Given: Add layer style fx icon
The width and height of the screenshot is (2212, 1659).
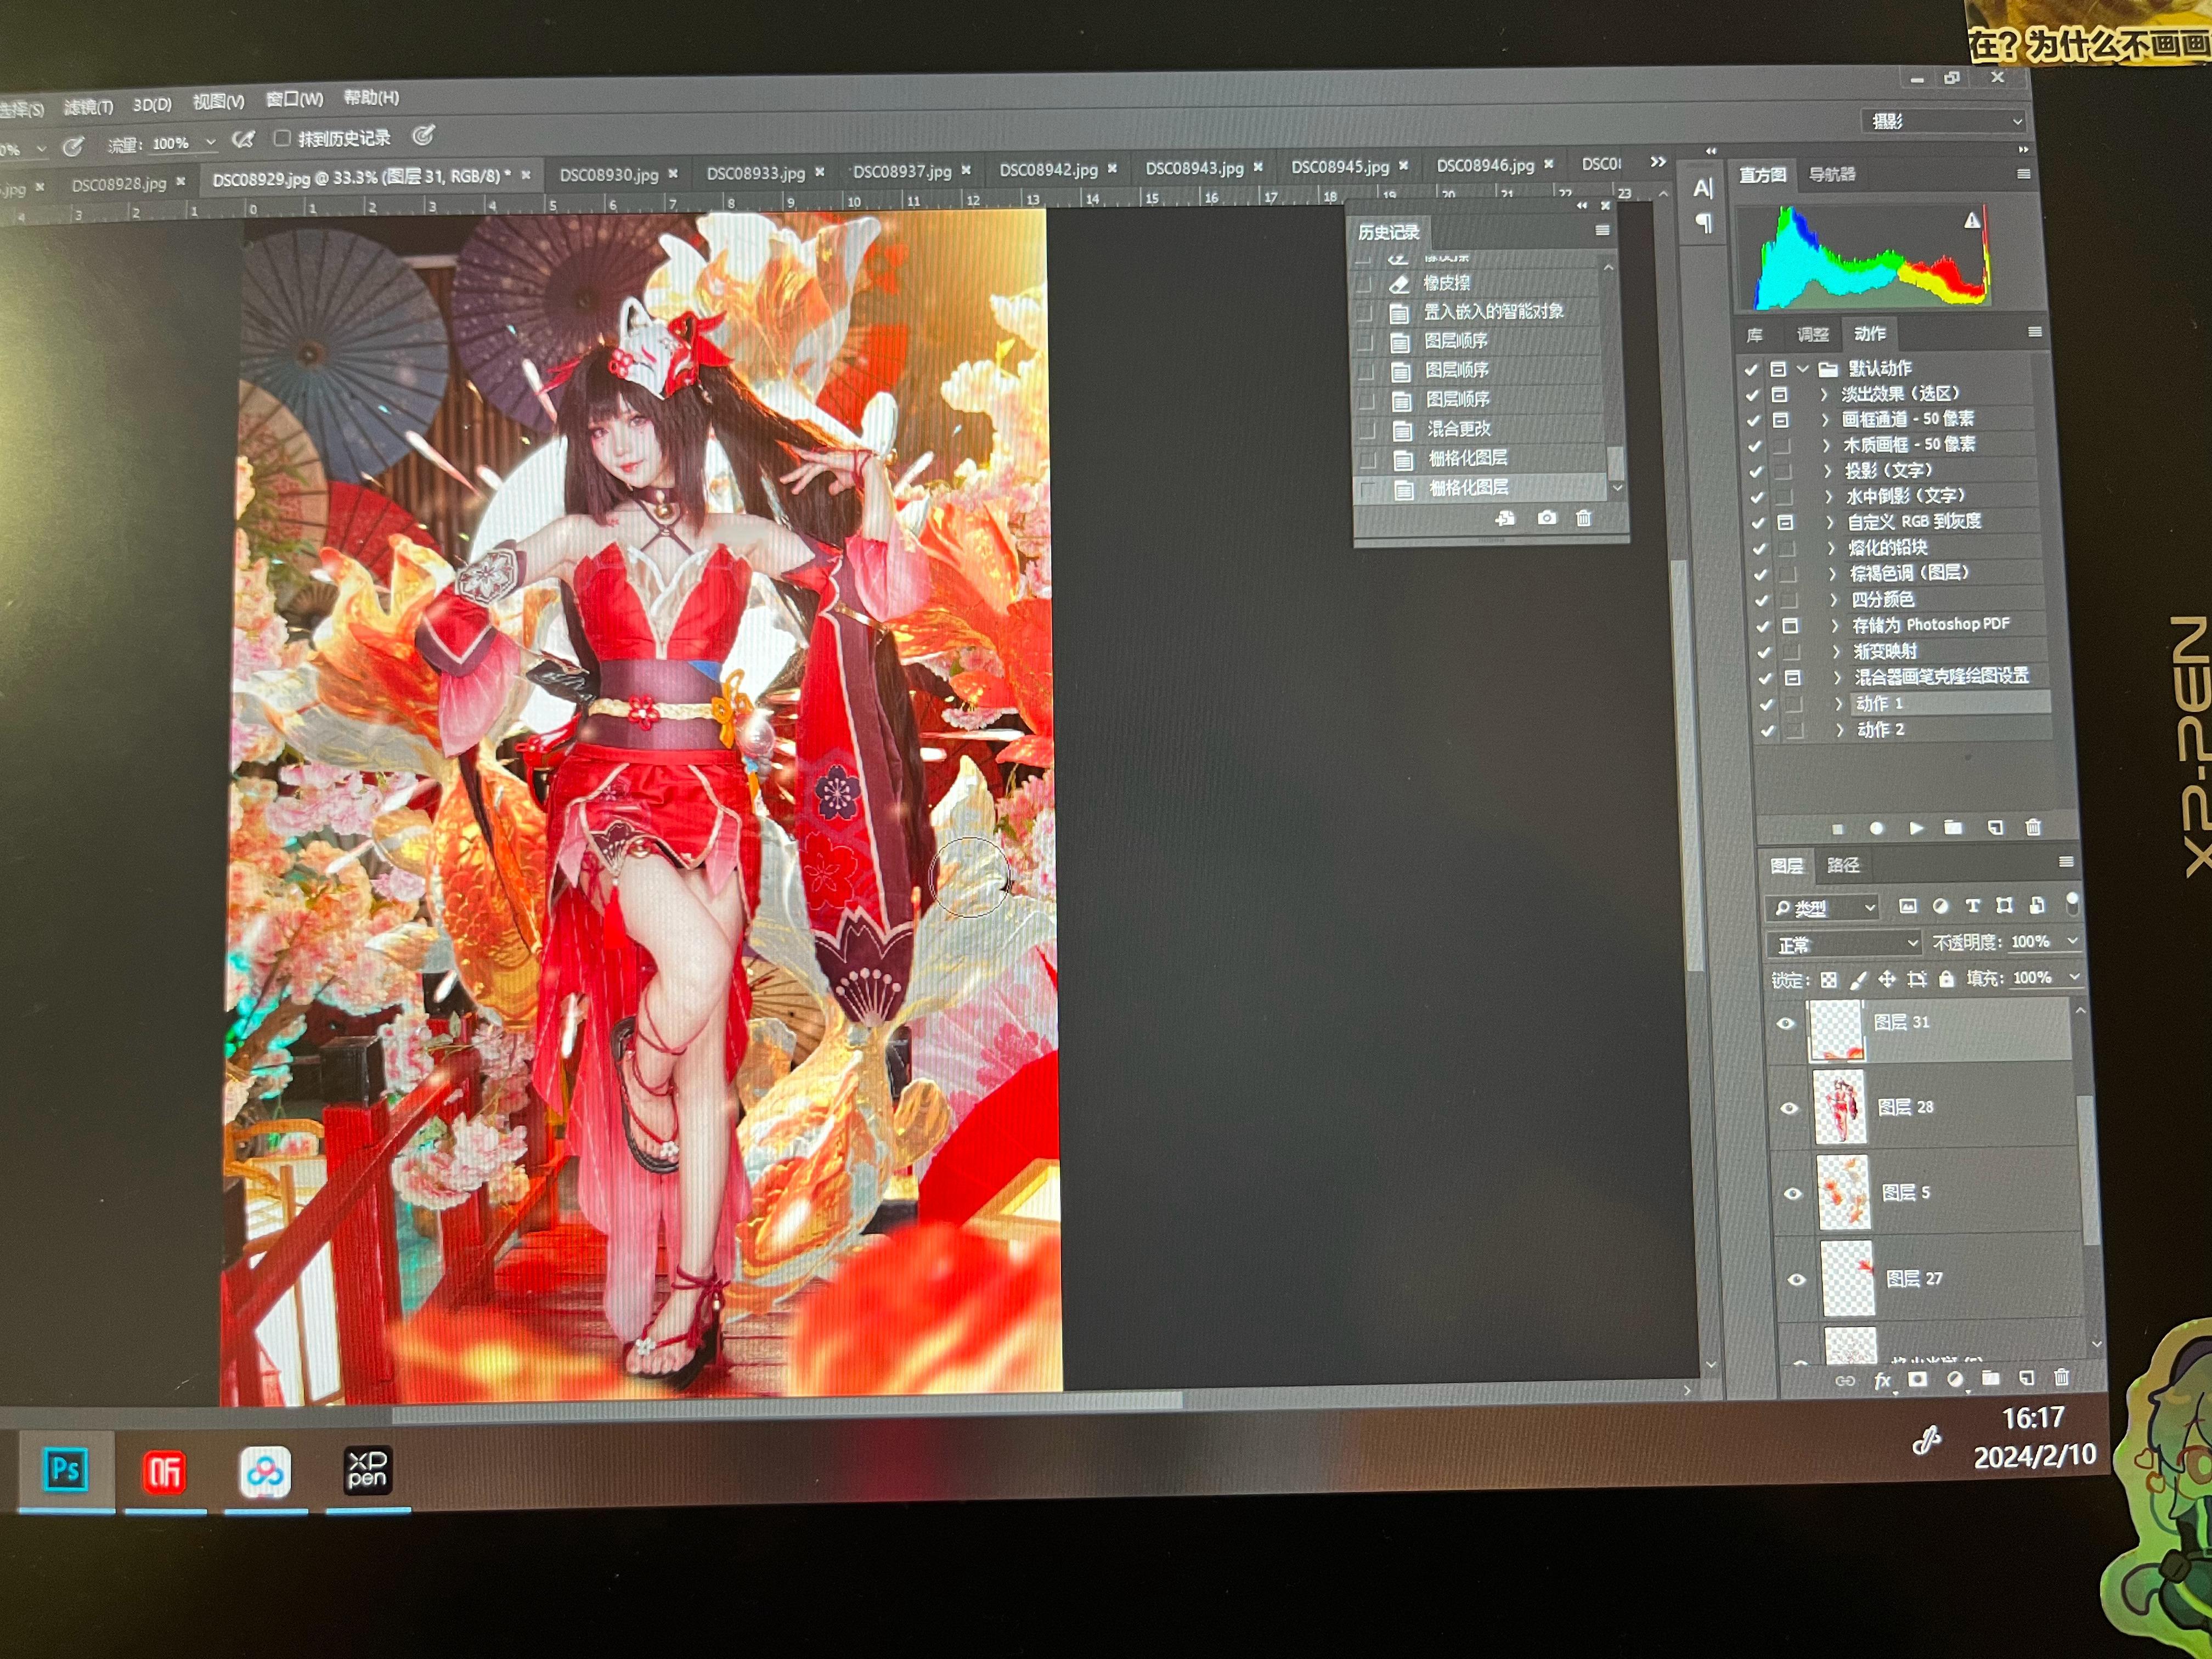Looking at the screenshot, I should tap(1882, 1380).
